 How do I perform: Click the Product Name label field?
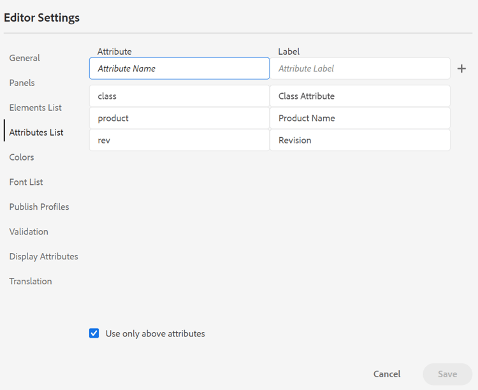[360, 119]
